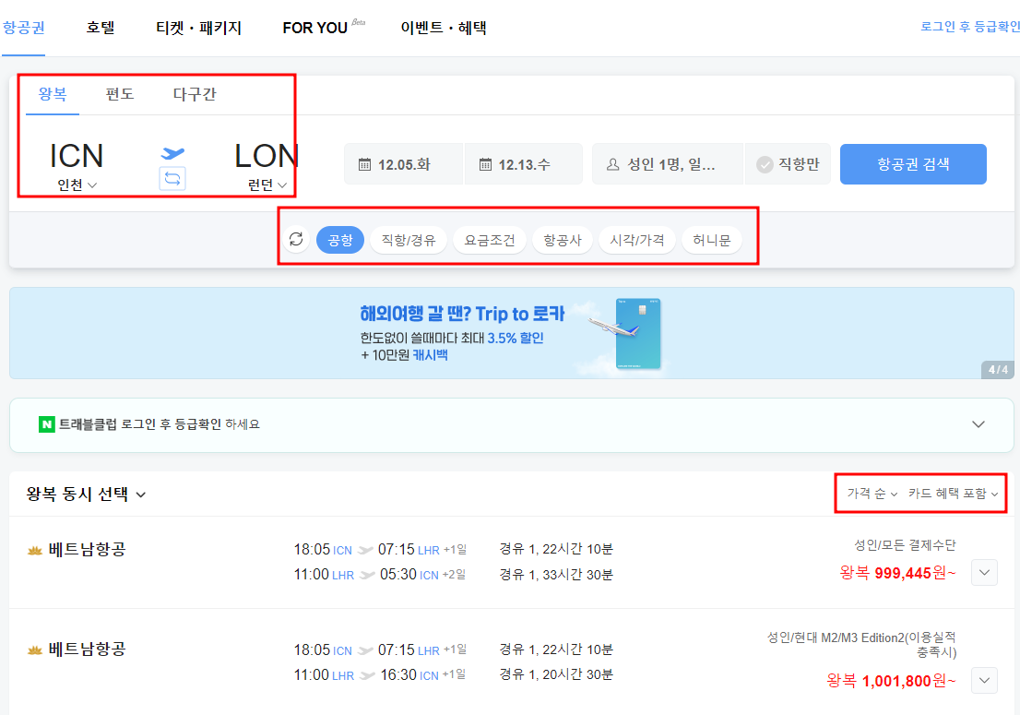This screenshot has width=1020, height=715.
Task: Swap departure and arrival airports
Action: (172, 177)
